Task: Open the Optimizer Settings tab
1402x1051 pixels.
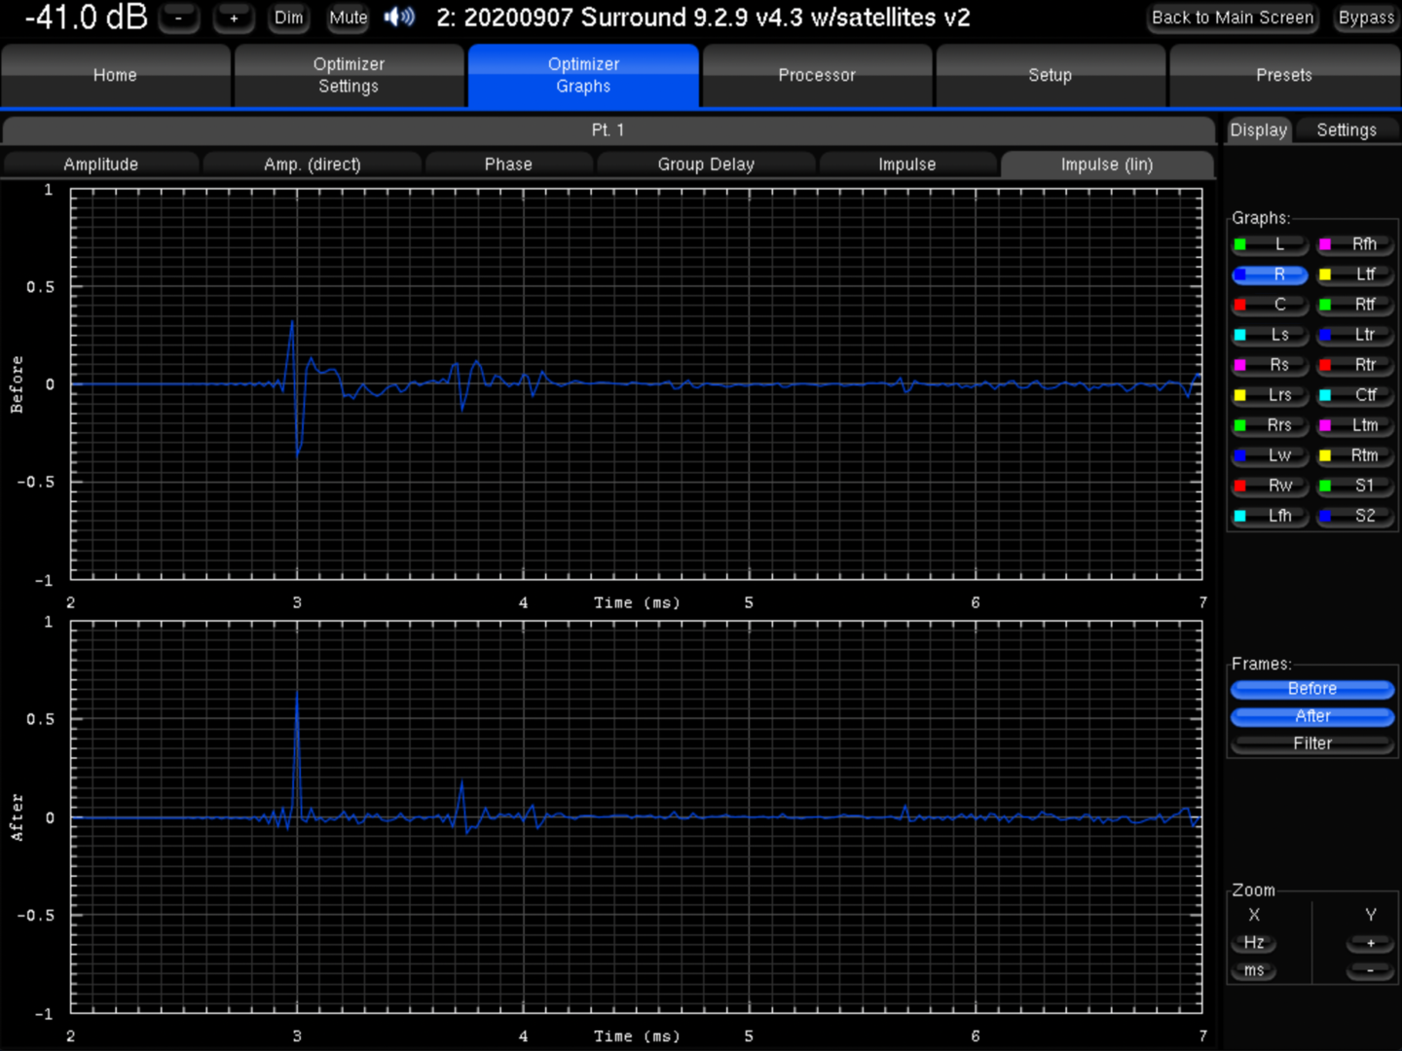Action: coord(349,75)
